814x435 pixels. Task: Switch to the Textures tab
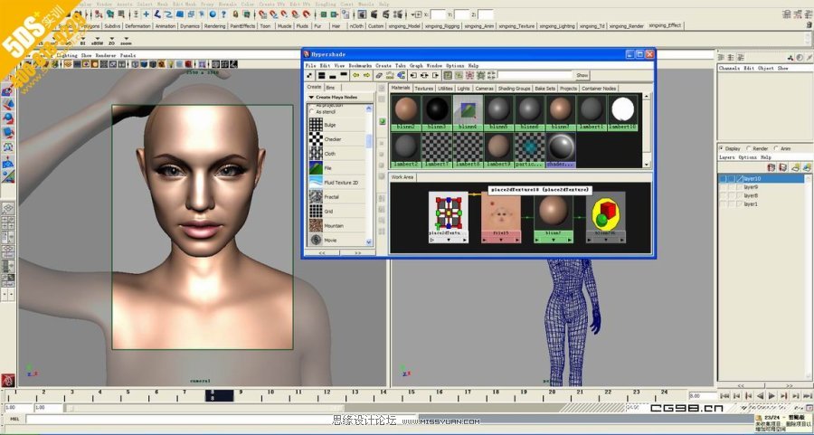pos(423,89)
